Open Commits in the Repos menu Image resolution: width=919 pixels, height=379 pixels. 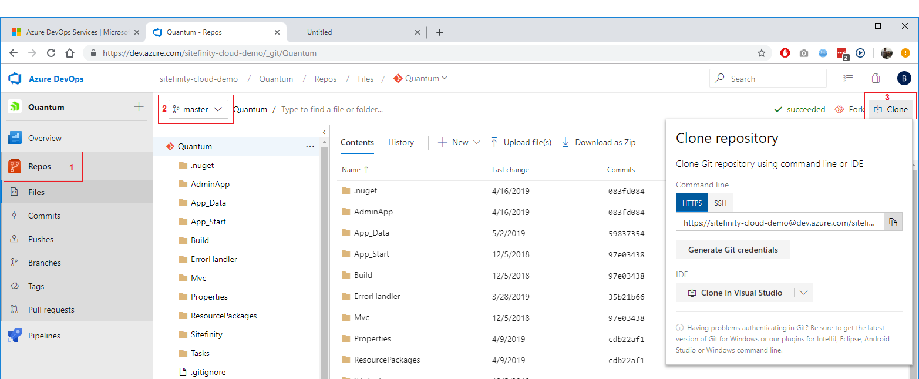coord(44,216)
